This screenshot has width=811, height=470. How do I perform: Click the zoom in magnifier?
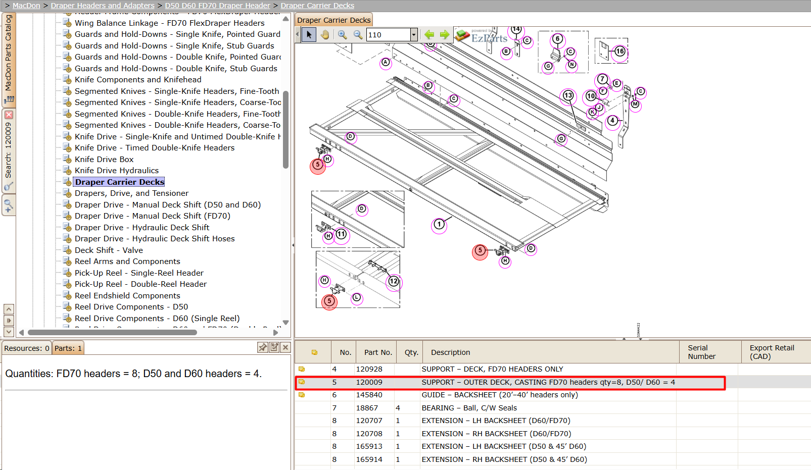click(342, 35)
